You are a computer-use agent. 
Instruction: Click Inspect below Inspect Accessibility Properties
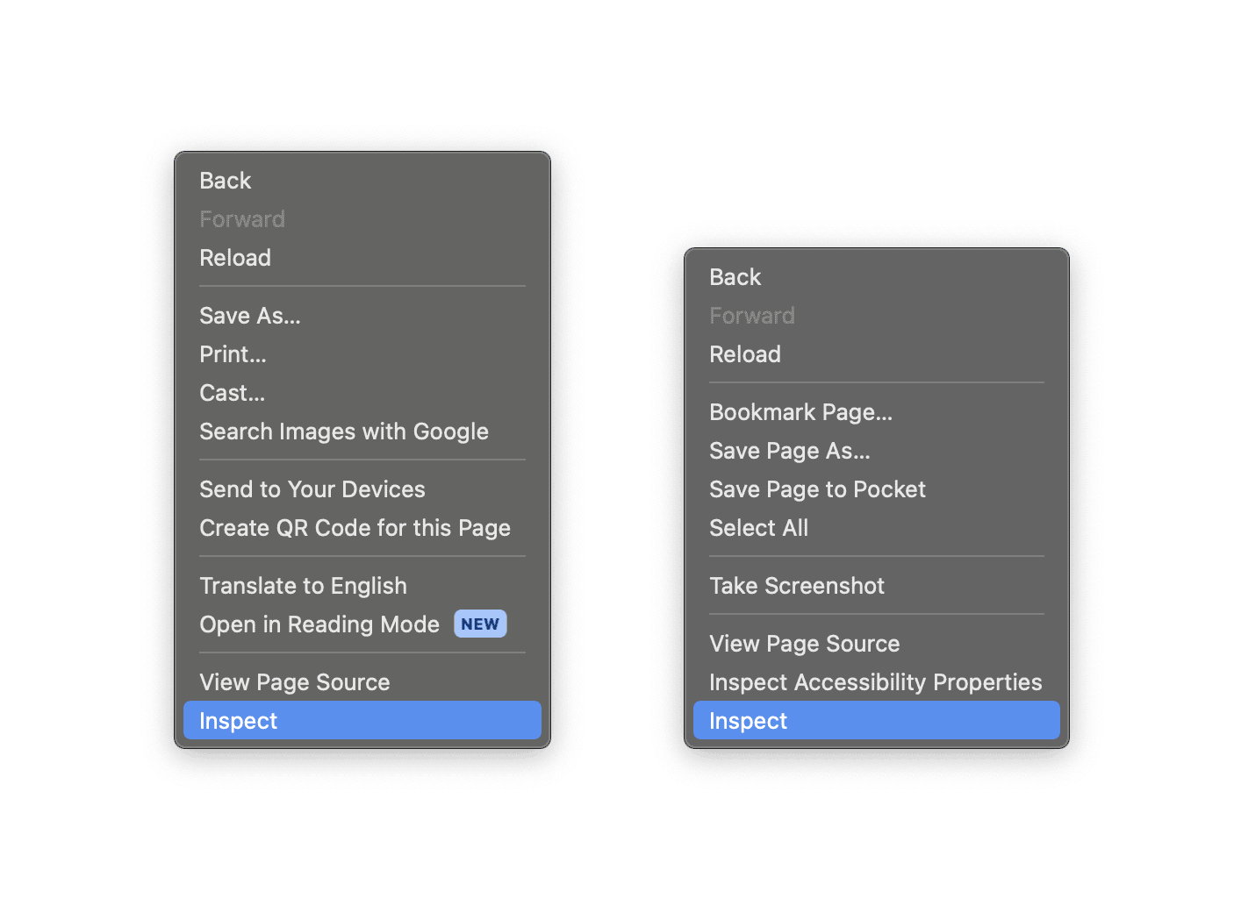coord(748,721)
